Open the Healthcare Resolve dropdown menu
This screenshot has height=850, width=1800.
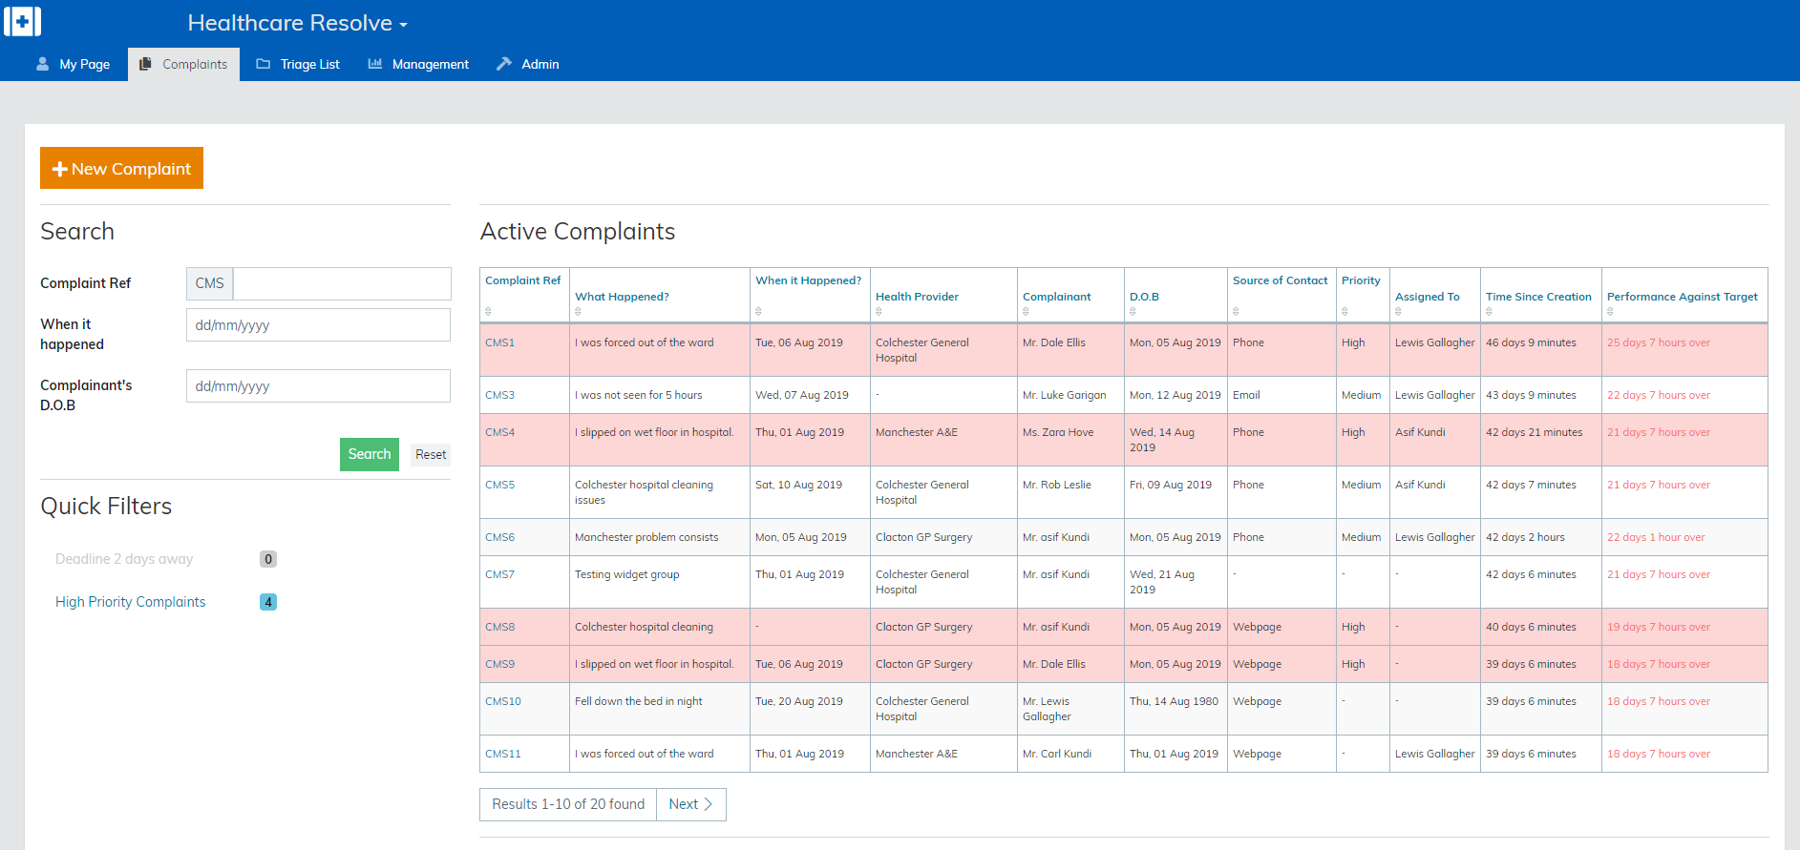(x=297, y=23)
